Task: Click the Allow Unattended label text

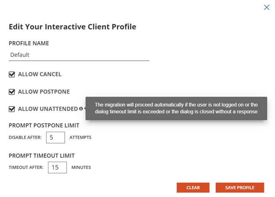Action: point(48,109)
